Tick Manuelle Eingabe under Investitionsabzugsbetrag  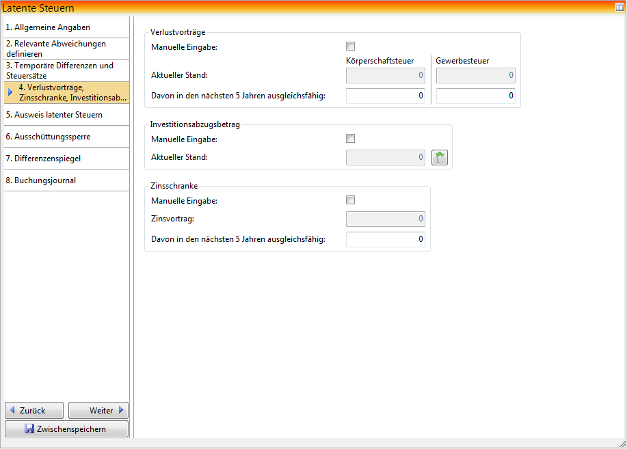pyautogui.click(x=351, y=139)
